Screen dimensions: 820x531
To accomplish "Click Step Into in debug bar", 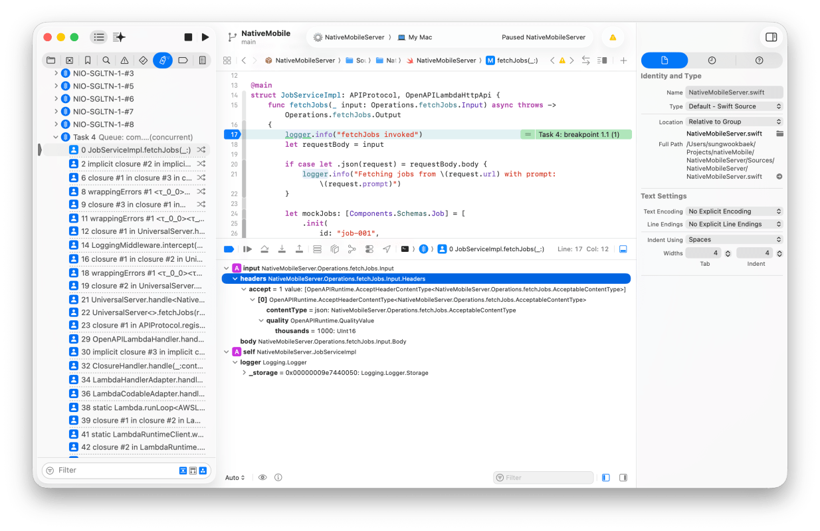I will [282, 249].
